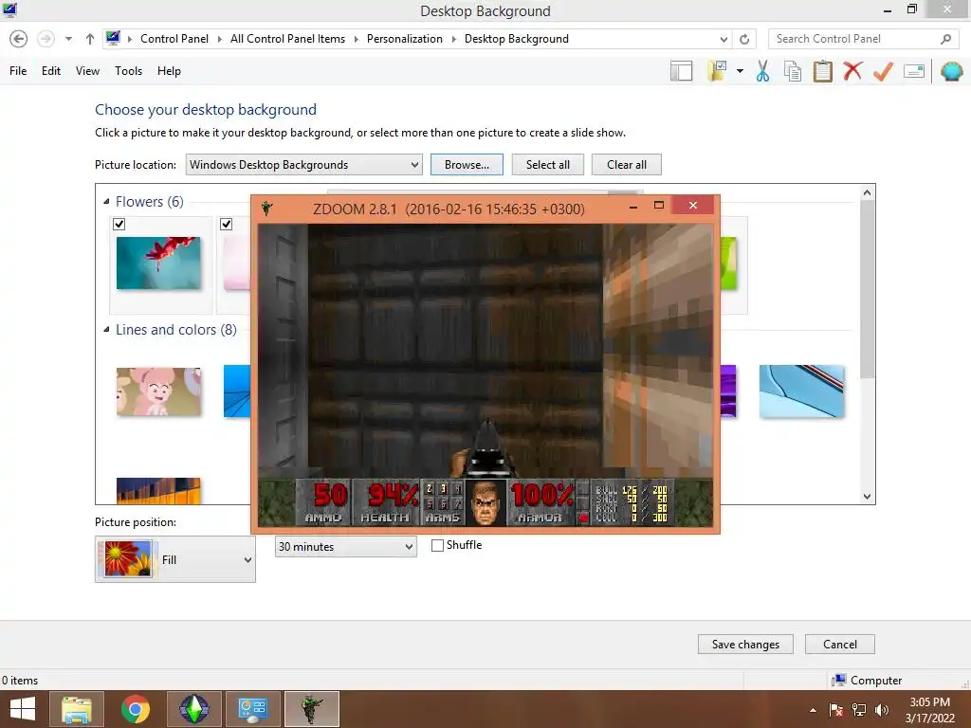
Task: Click the Select all button
Action: [x=547, y=165]
